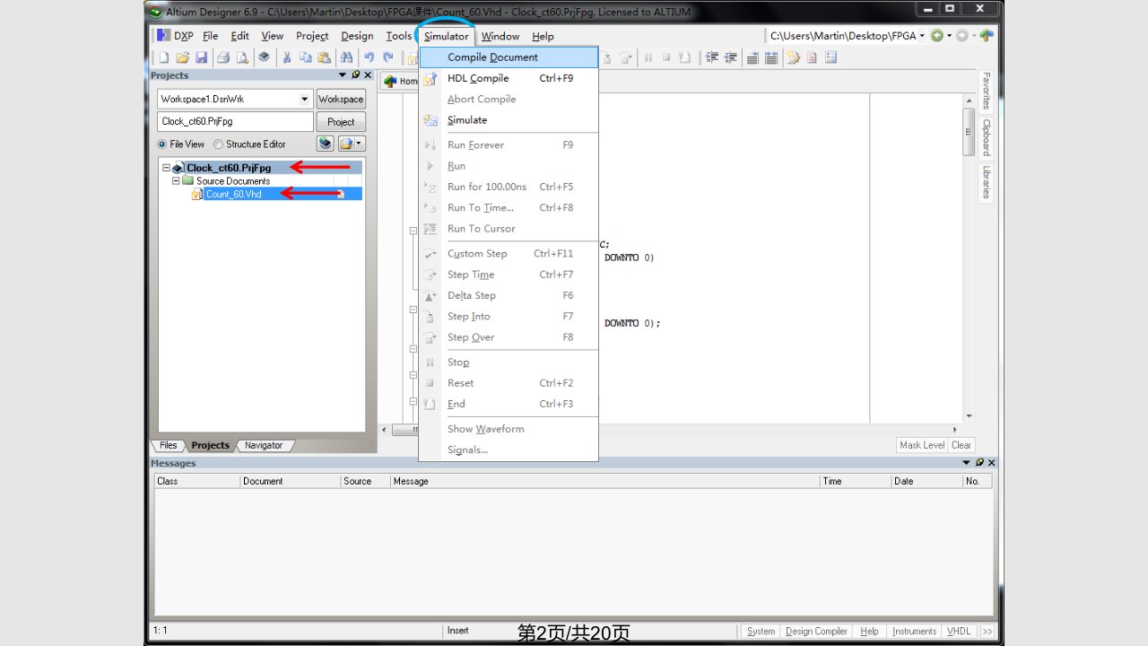Click the Paste clipboard icon
The image size is (1148, 646).
click(x=324, y=57)
